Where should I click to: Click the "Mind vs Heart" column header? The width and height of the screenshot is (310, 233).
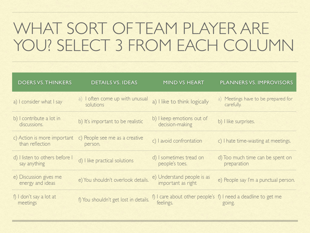tap(183, 83)
